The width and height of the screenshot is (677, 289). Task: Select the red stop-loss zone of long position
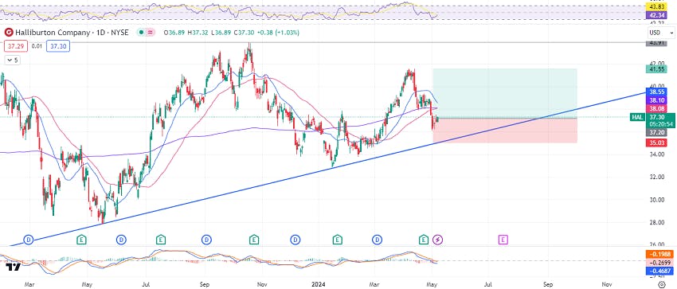pyautogui.click(x=505, y=131)
